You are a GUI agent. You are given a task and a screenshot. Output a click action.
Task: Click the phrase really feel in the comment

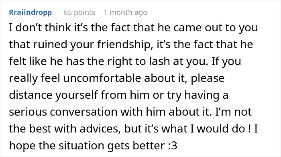35,78
